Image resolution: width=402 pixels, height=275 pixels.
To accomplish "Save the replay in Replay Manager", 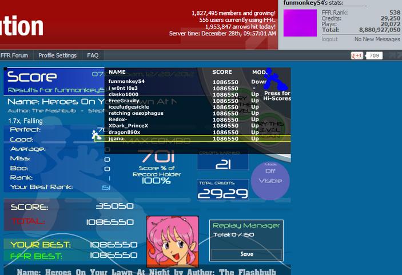I will [246, 254].
